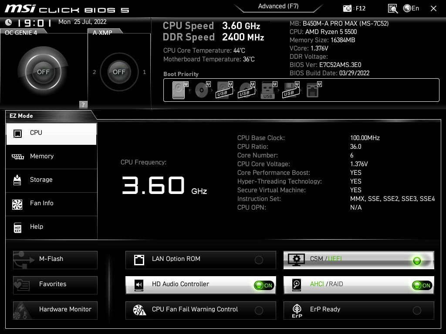This screenshot has width=446, height=334.
Task: Click the EZ Mode header label
Action: click(x=21, y=116)
